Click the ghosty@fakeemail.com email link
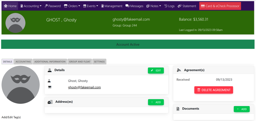This screenshot has width=256, height=121. 84,87
